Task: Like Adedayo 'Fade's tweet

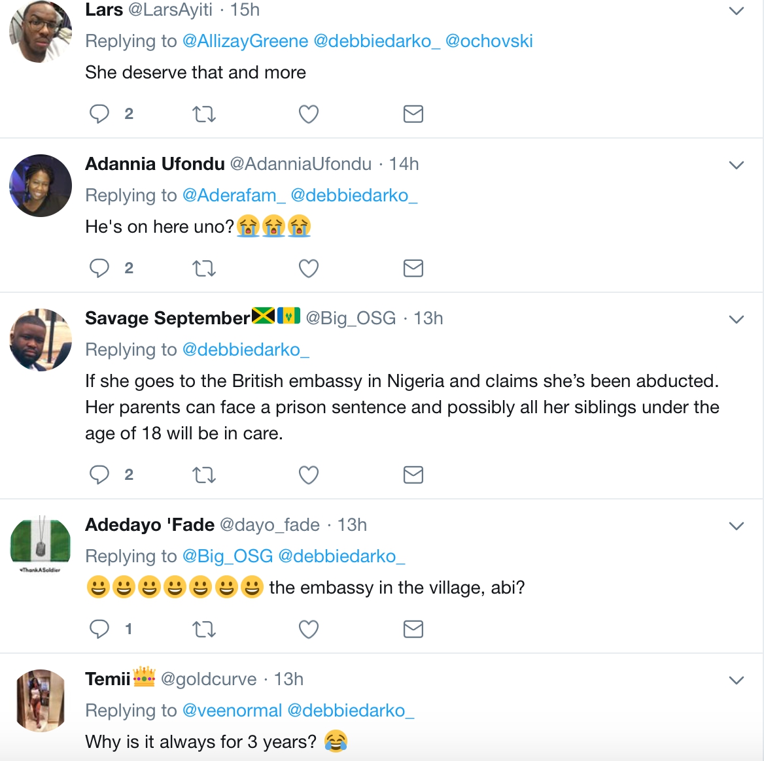Action: coord(309,630)
